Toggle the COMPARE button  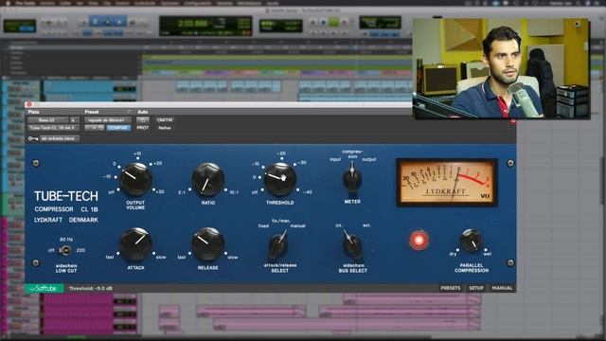click(x=117, y=128)
